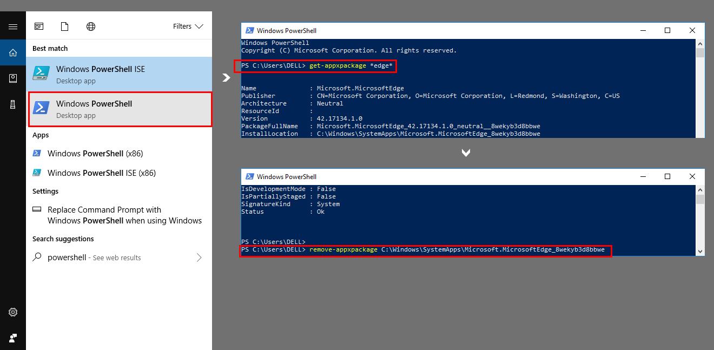Screen dimensions: 714x350
Task: Click the get-appxpackage *edge* command line
Action: point(316,65)
